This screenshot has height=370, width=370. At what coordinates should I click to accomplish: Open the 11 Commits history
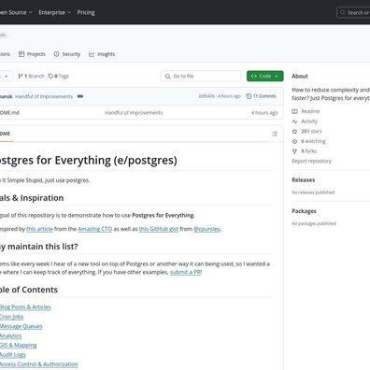tap(261, 96)
